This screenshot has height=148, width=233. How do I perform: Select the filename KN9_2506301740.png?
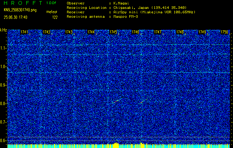click(20, 10)
